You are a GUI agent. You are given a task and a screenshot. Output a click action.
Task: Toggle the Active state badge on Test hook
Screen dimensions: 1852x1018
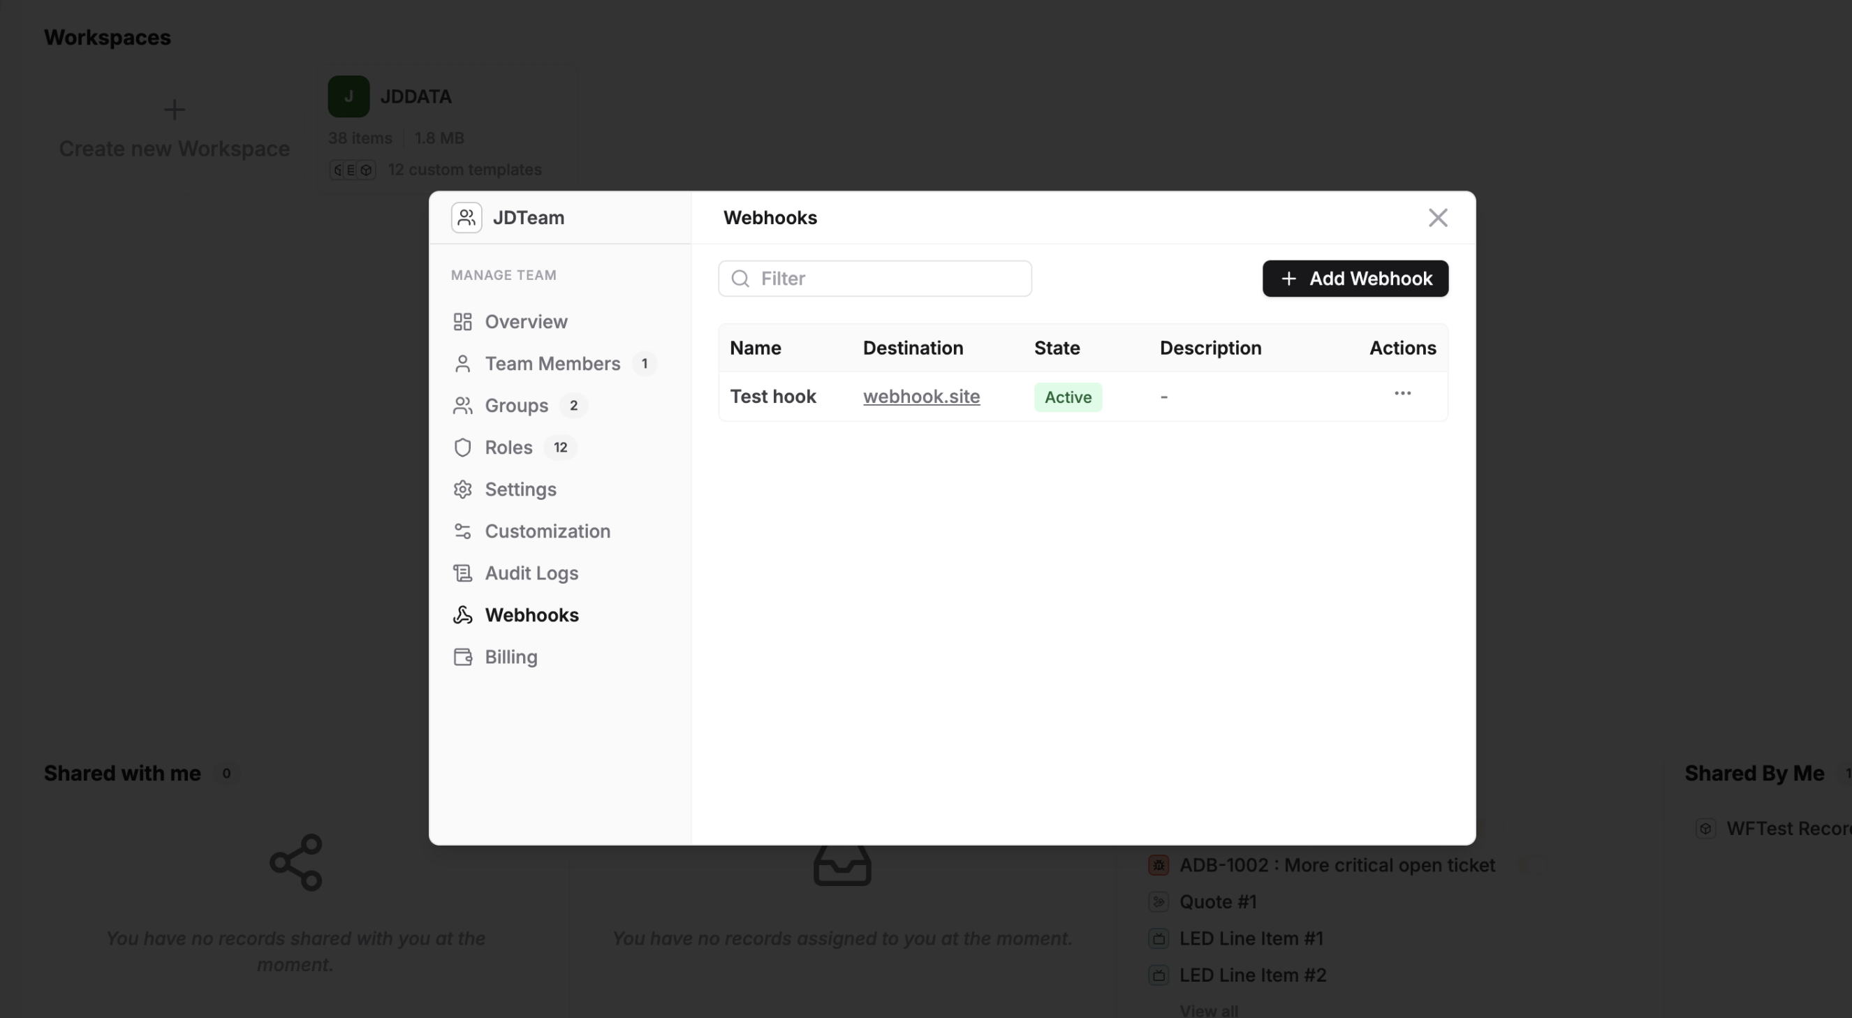click(x=1067, y=396)
